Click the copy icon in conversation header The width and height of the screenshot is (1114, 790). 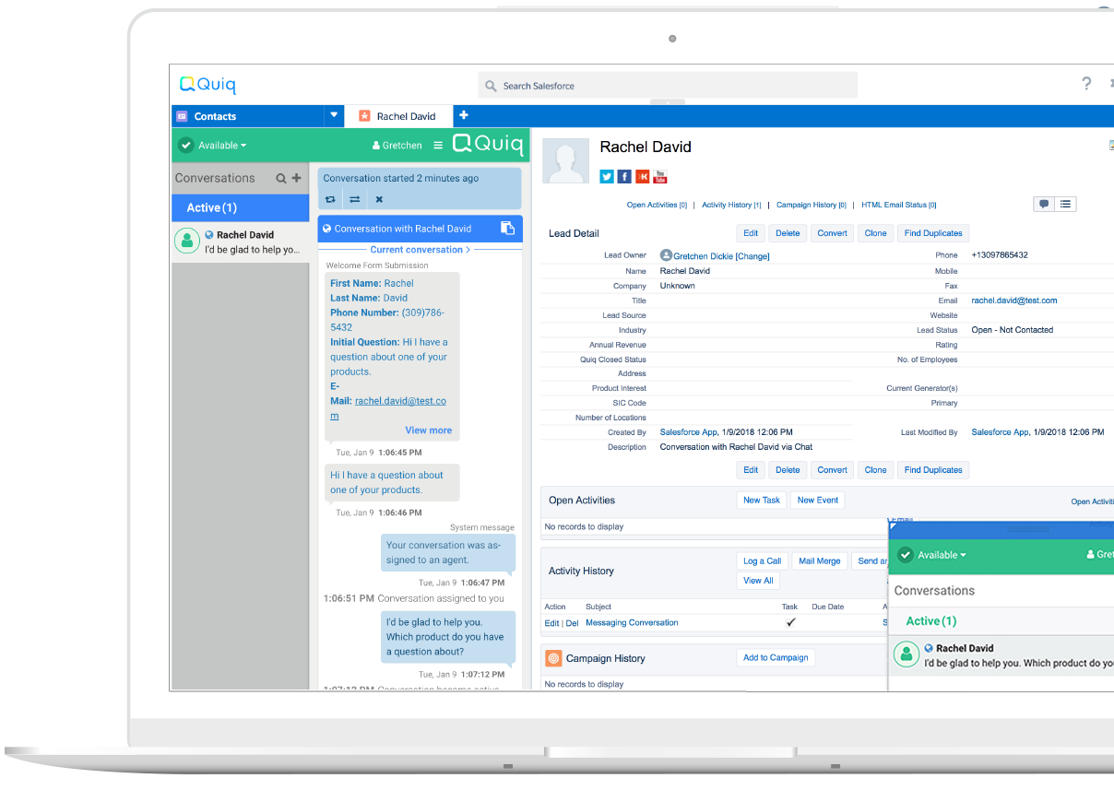point(507,228)
